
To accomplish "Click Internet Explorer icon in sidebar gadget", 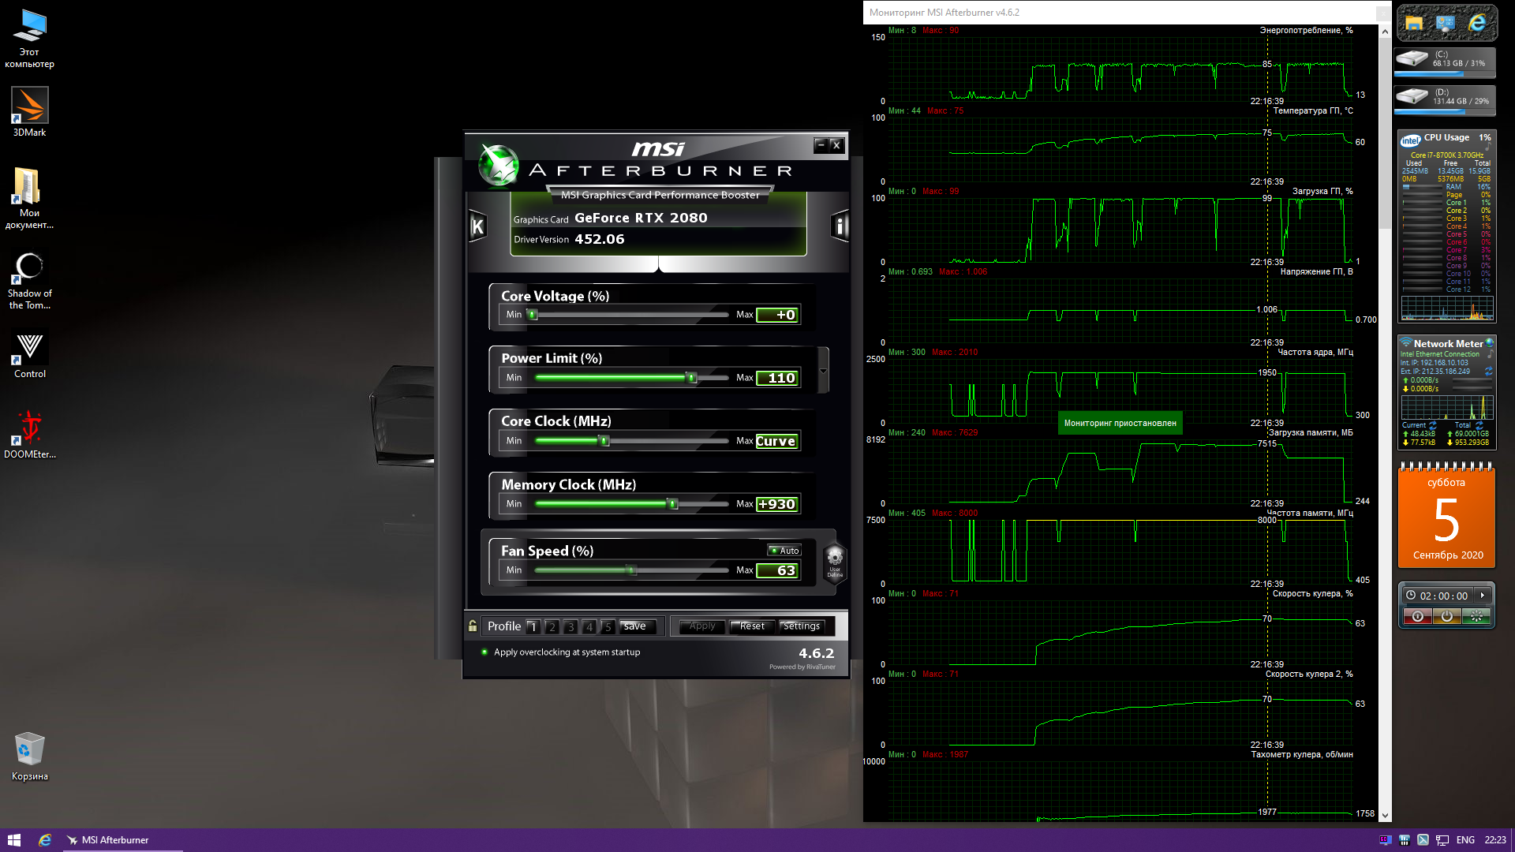I will coord(1477,23).
